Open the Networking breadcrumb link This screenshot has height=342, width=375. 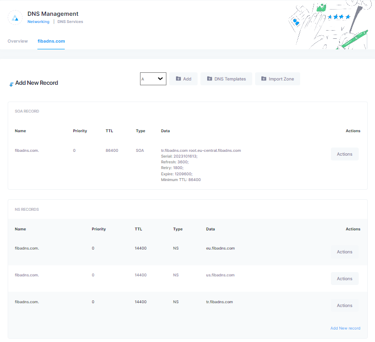38,22
